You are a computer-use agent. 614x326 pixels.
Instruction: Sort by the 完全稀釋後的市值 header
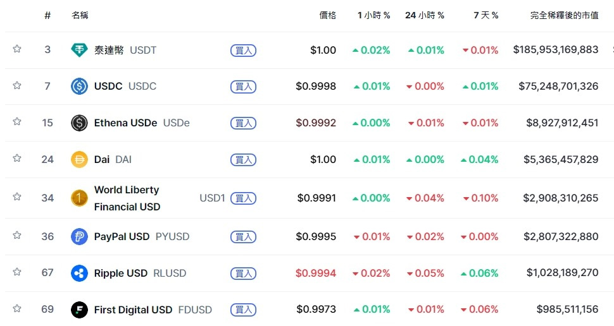pos(564,15)
